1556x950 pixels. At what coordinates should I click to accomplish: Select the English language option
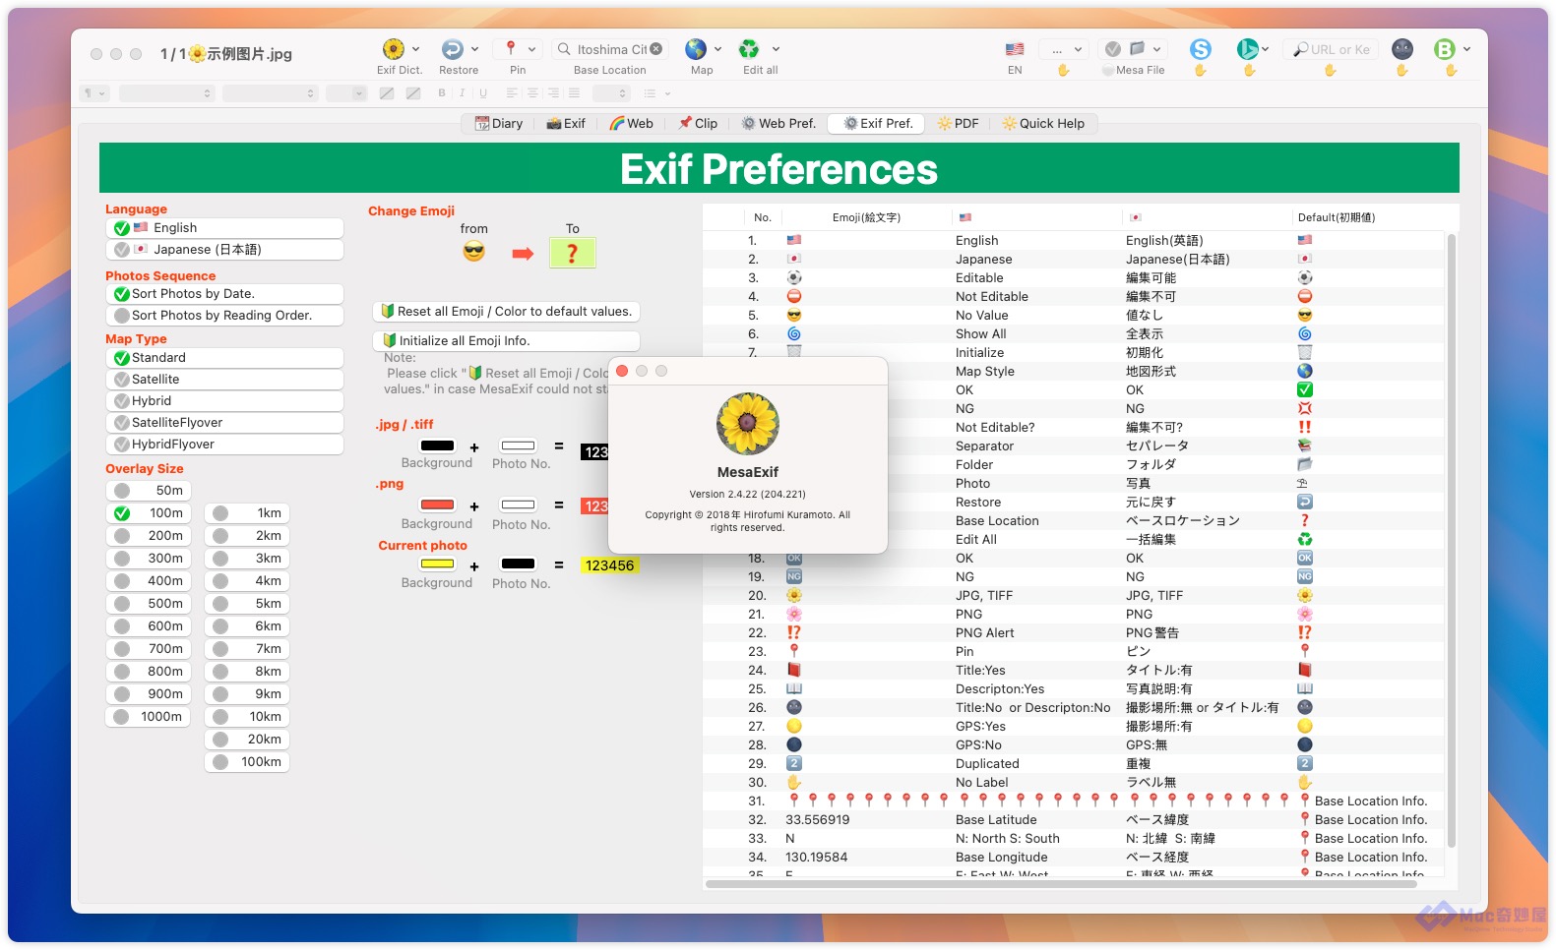coord(224,228)
